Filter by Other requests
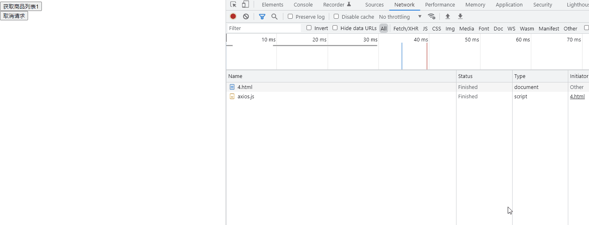Screen dimensions: 589x225 coord(570,28)
